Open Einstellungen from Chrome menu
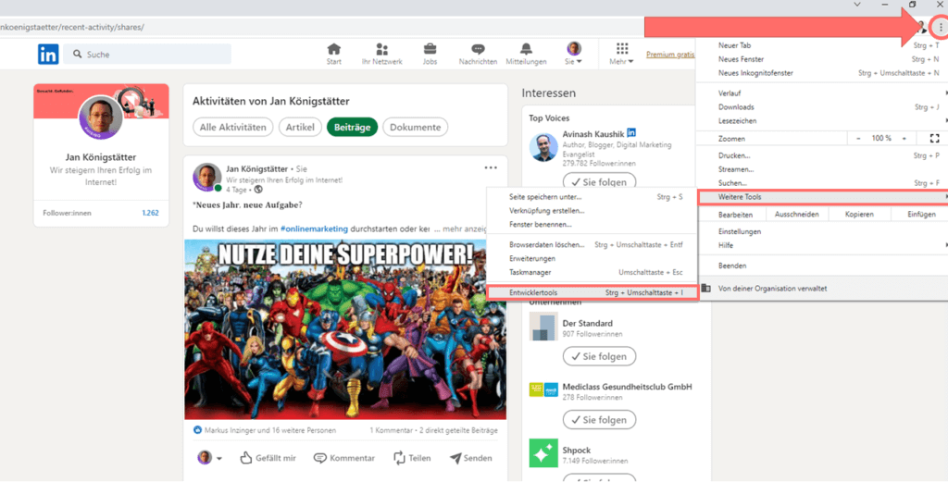 [x=822, y=232]
